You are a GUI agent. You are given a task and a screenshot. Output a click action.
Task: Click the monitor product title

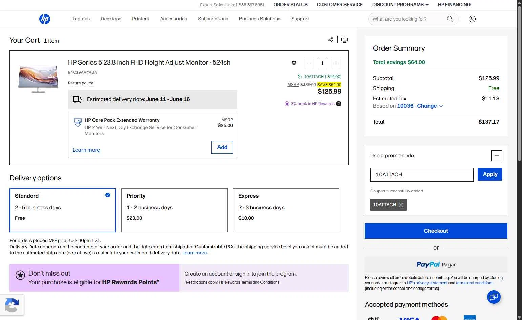point(149,63)
